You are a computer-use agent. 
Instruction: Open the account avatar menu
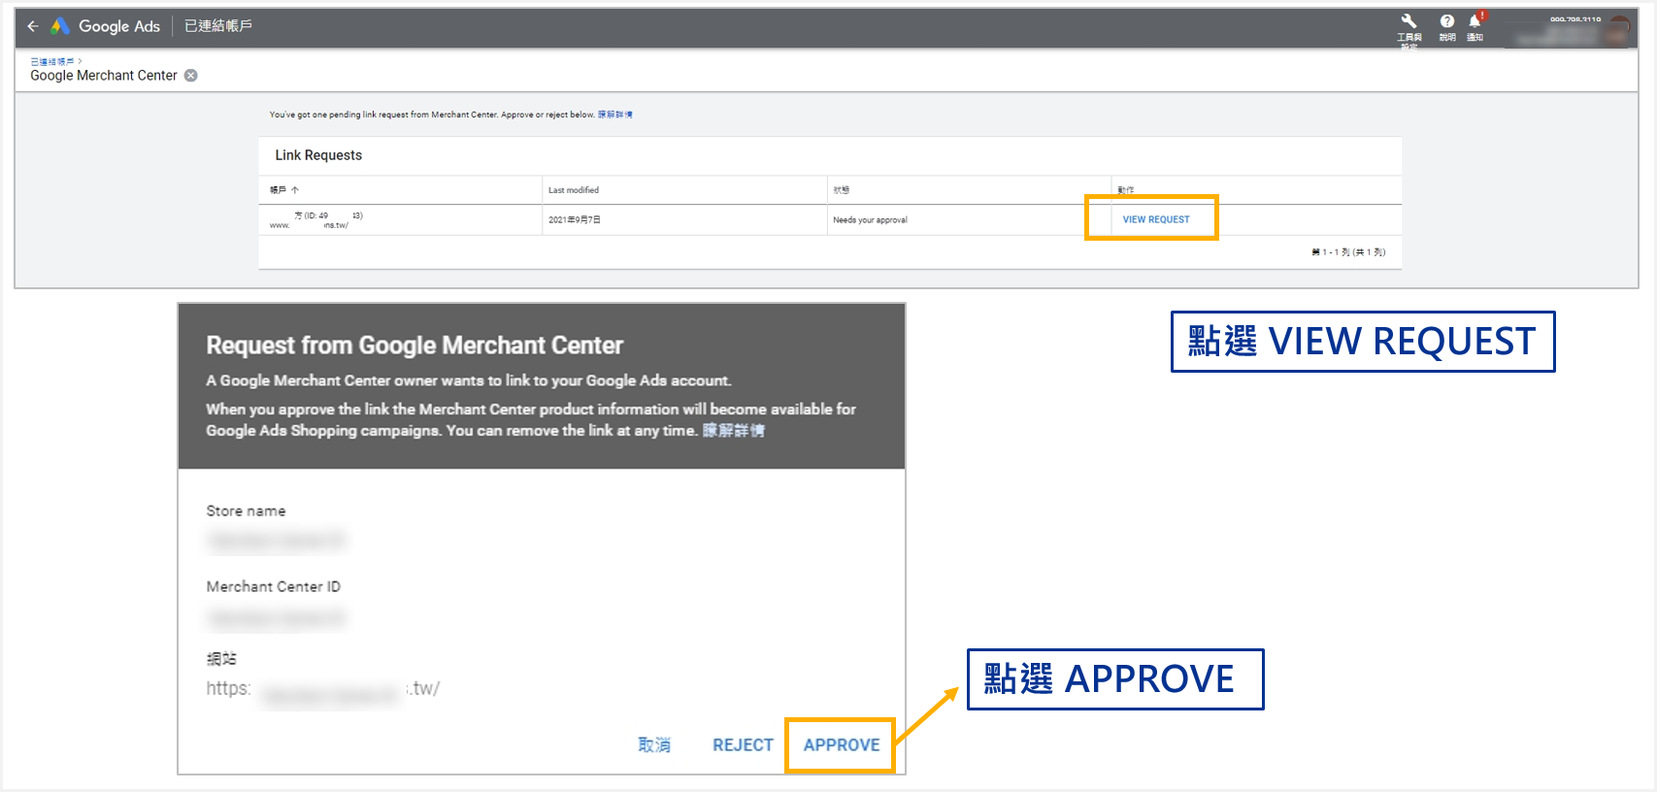1618,30
